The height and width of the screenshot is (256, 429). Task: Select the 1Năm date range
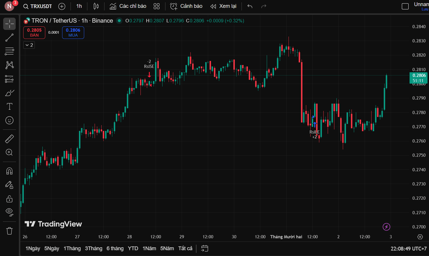149,248
